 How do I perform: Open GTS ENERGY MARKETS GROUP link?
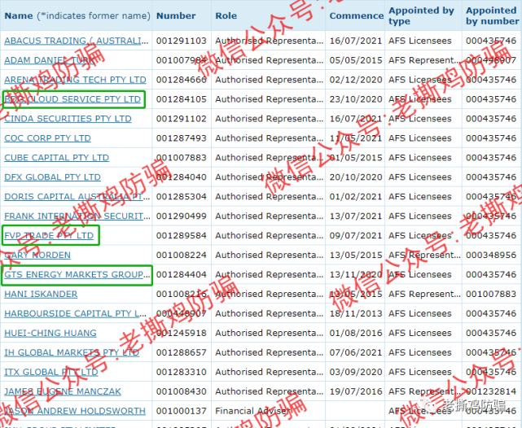pyautogui.click(x=77, y=274)
